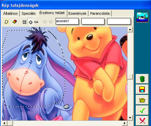Switch to the Általános tab
This screenshot has height=126, width=151.
(x=10, y=13)
